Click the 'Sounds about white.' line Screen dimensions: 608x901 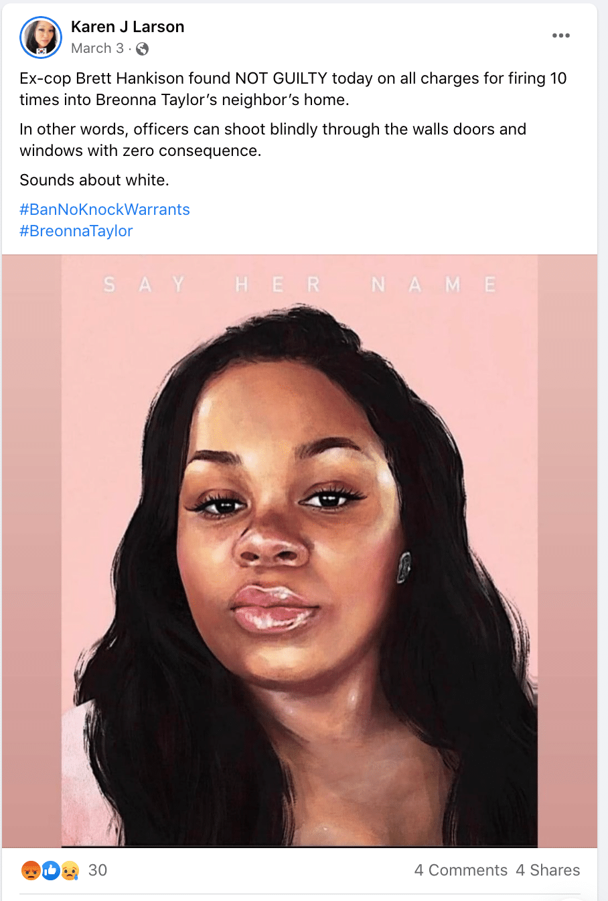point(94,180)
